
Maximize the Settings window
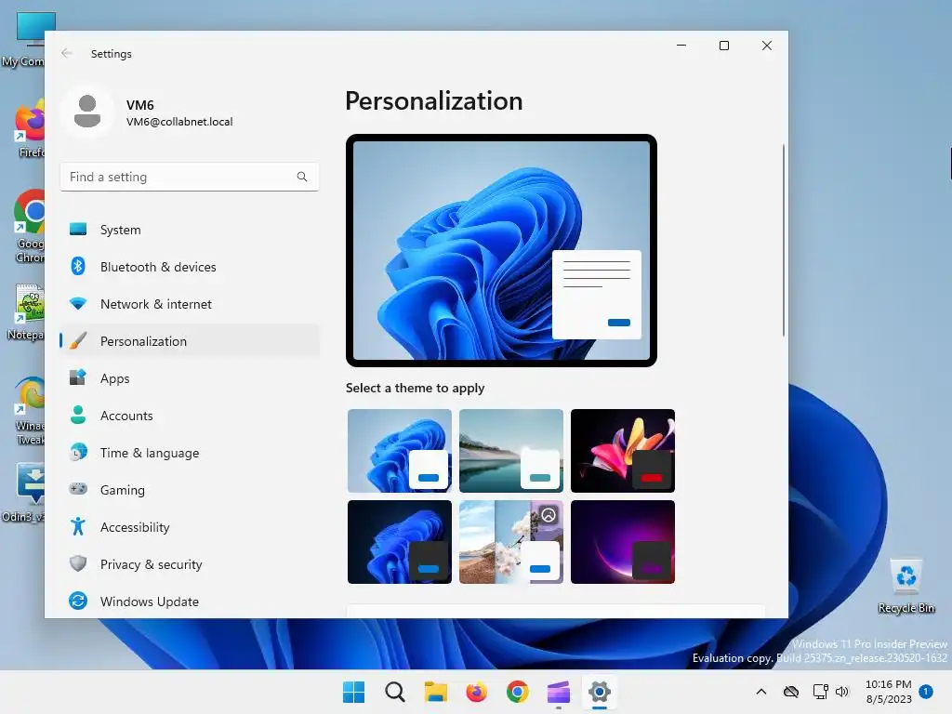pos(723,46)
